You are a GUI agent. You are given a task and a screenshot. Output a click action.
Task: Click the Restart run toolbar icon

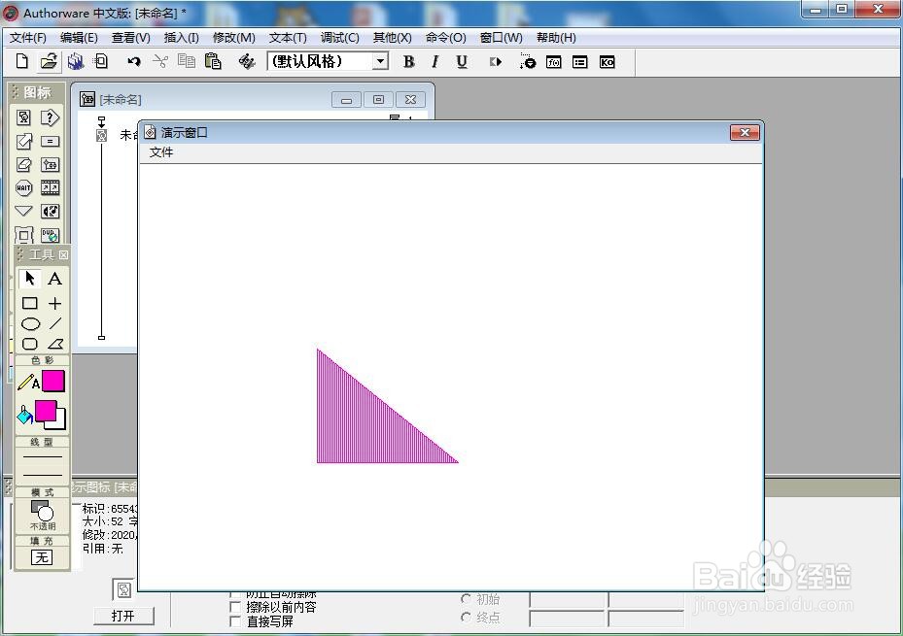(x=496, y=61)
